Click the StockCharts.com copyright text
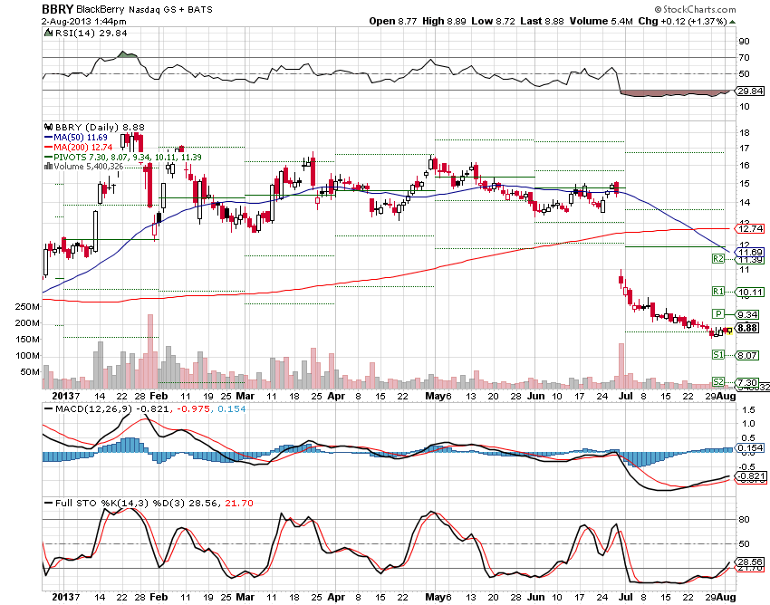The image size is (770, 605). [x=695, y=9]
